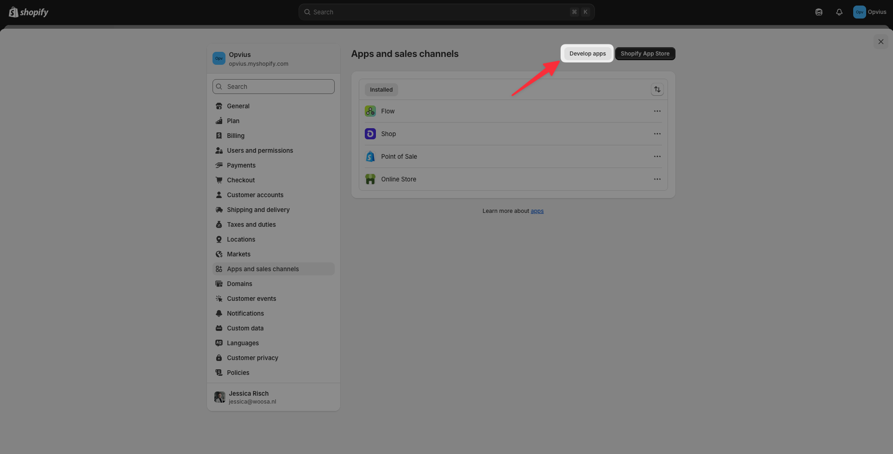Click the Policies icon in the sidebar

point(219,373)
